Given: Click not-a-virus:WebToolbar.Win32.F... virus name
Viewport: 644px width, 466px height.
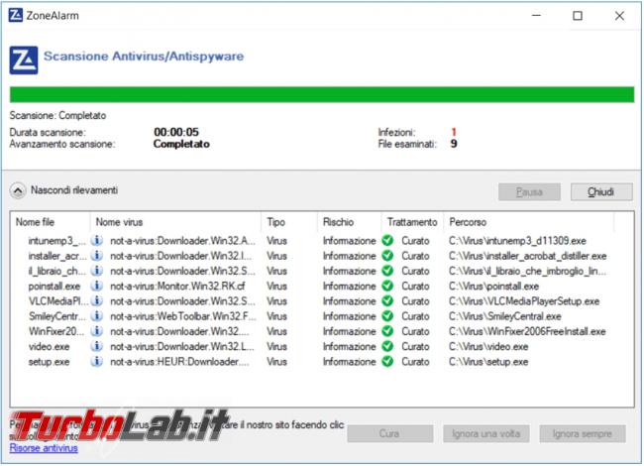Looking at the screenshot, I should click(183, 316).
